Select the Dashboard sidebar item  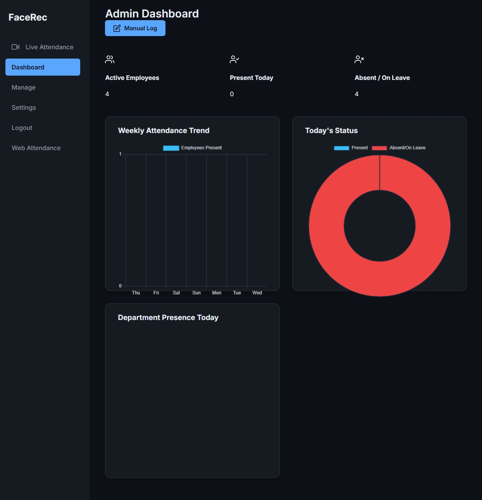43,67
